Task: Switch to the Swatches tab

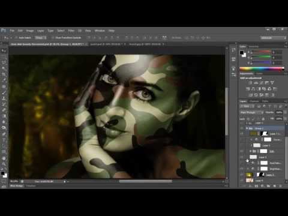Action: pyautogui.click(x=254, y=47)
